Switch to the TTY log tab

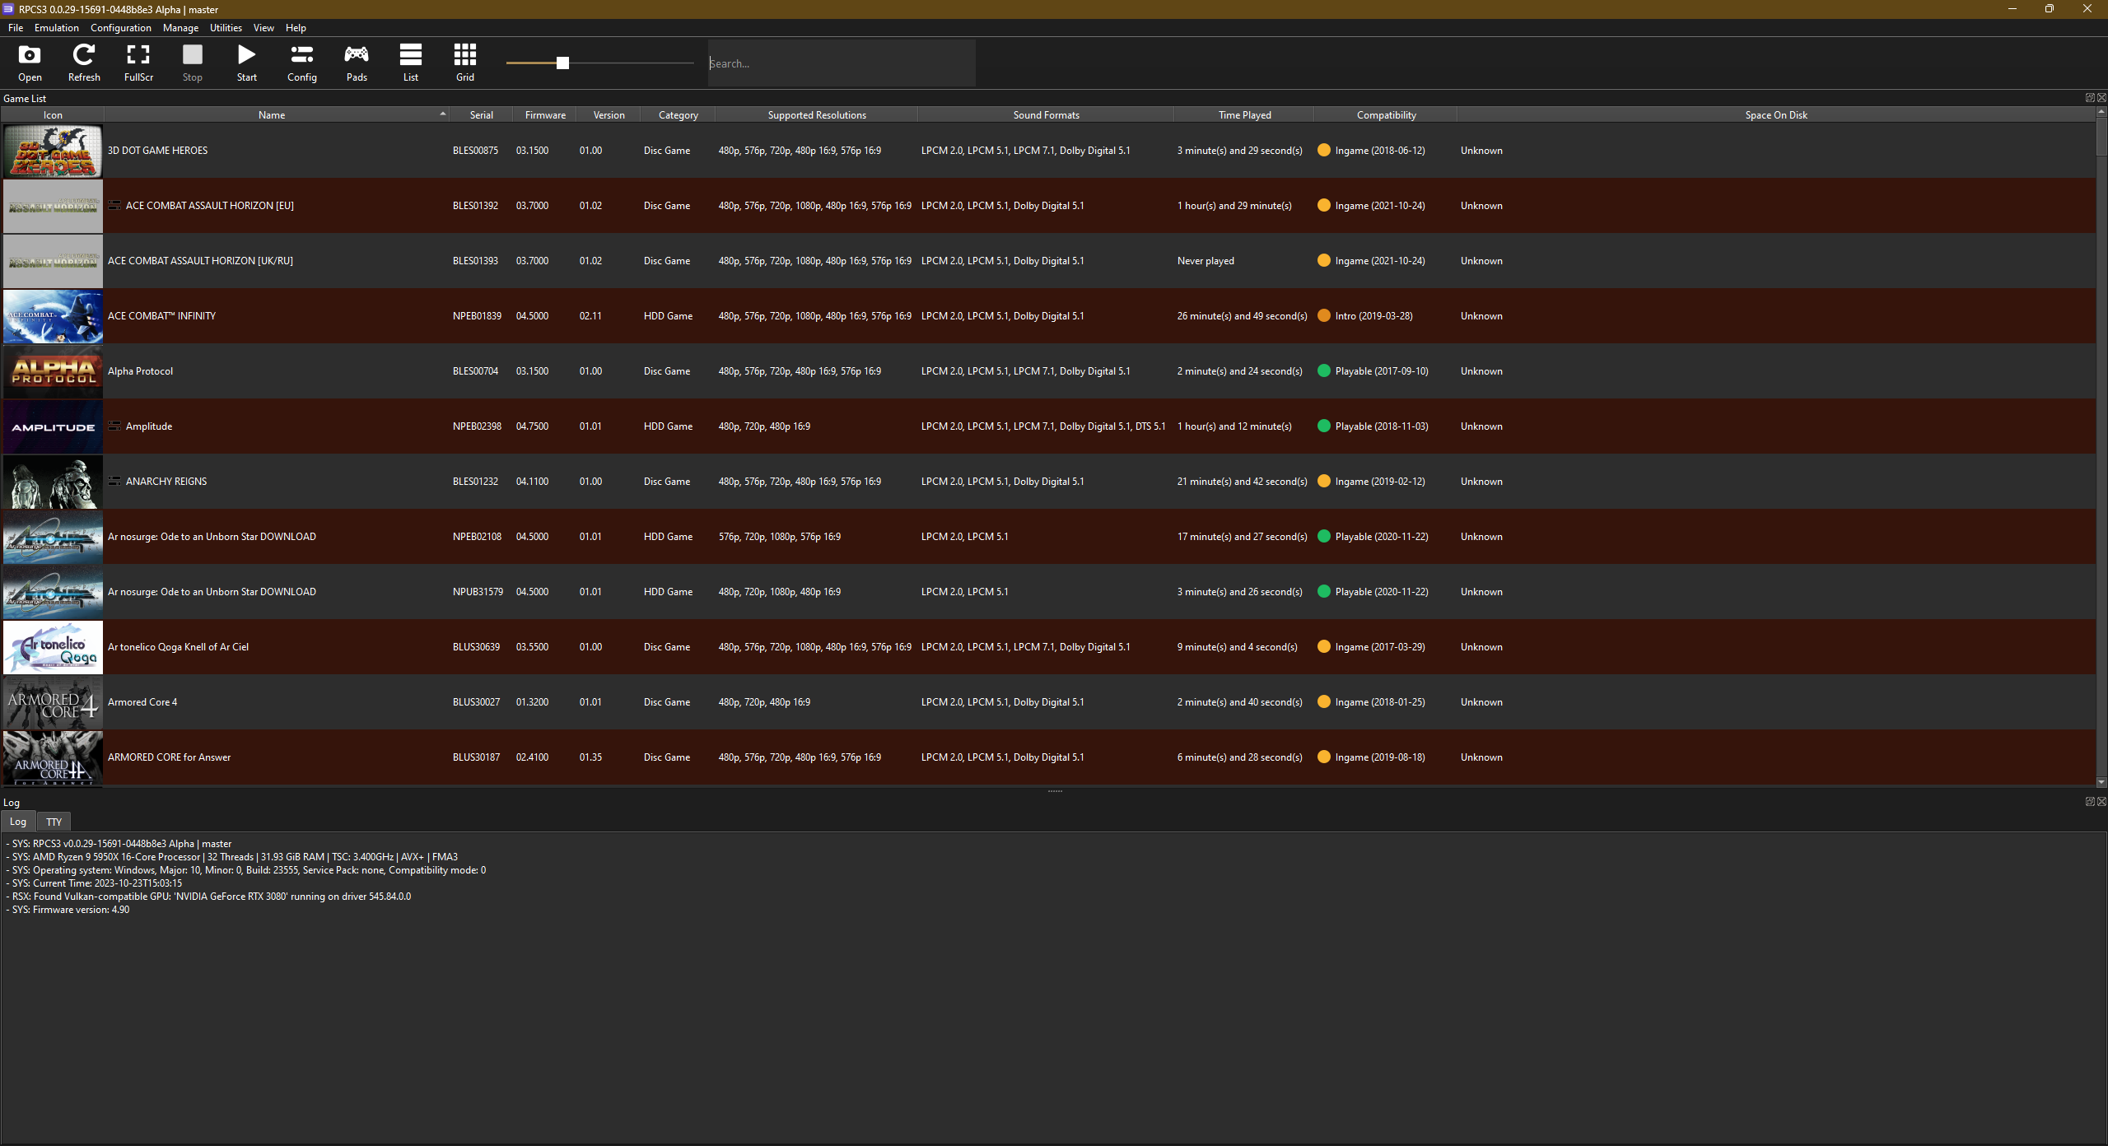(54, 822)
